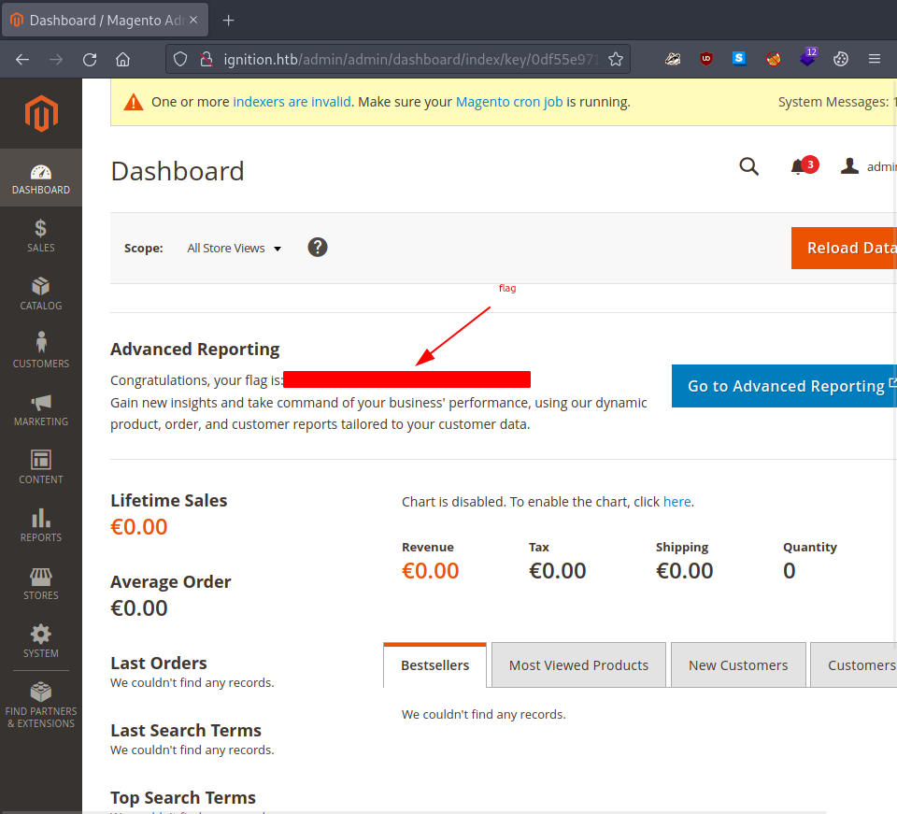Open the Firefox hamburger menu
The height and width of the screenshot is (814, 897).
[875, 58]
